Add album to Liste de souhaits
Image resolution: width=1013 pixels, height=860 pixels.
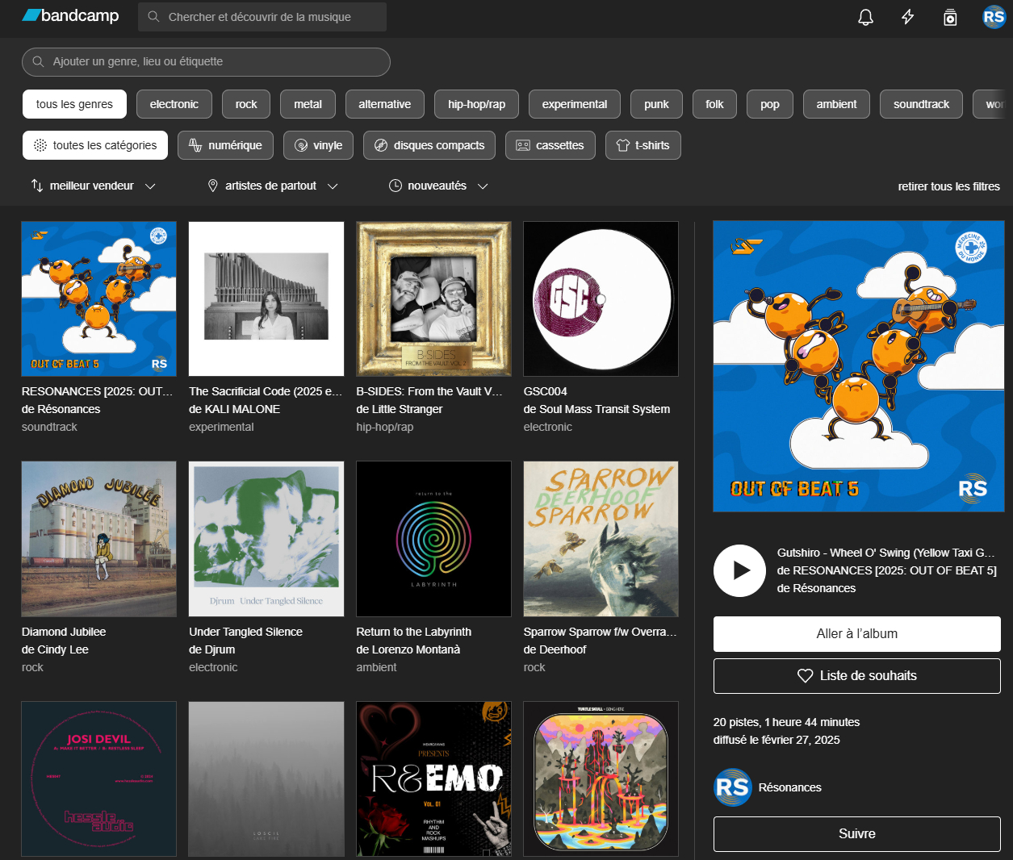(856, 676)
